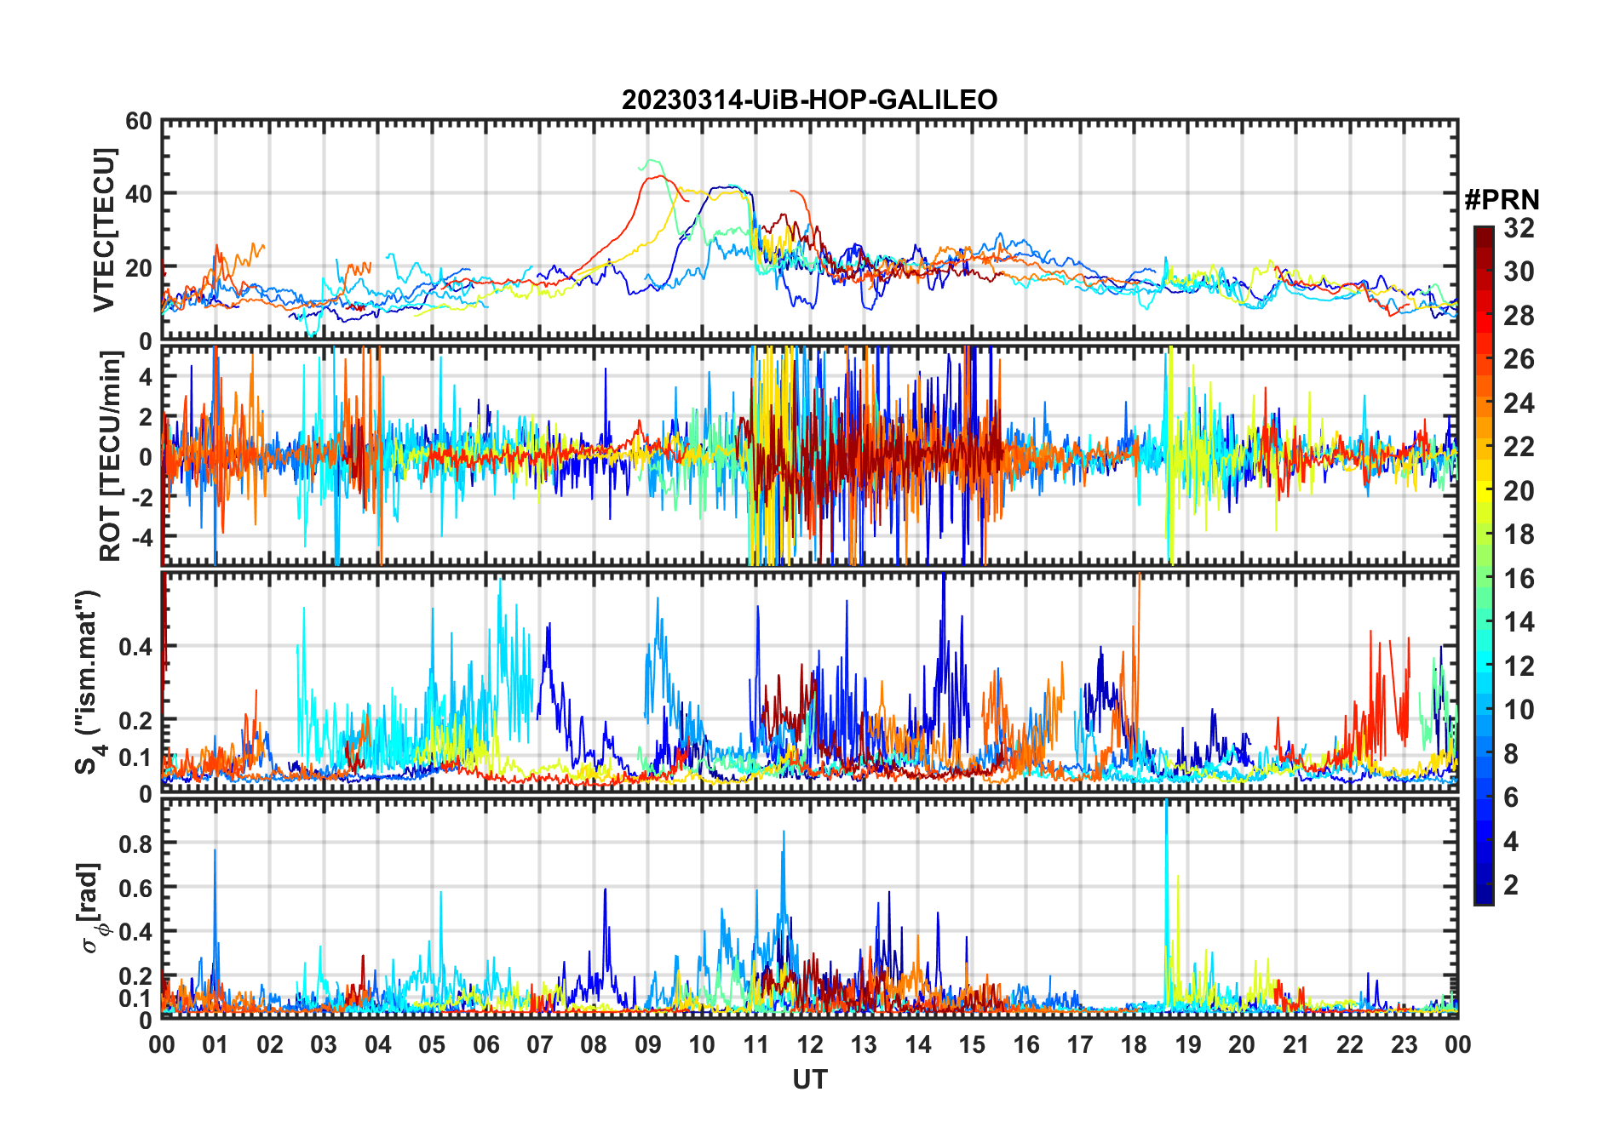The height and width of the screenshot is (1132, 1620).
Task: Click the plot title 20230314-UiB-HOP-GALILEO
Action: [809, 100]
